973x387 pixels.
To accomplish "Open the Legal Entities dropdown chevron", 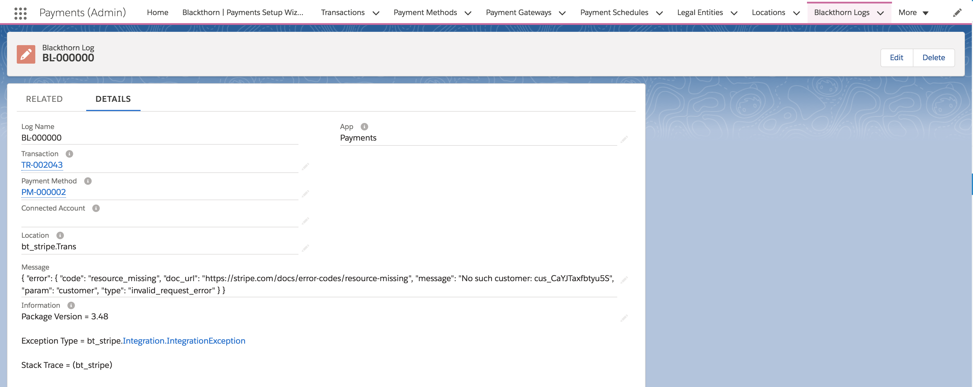I will point(734,13).
